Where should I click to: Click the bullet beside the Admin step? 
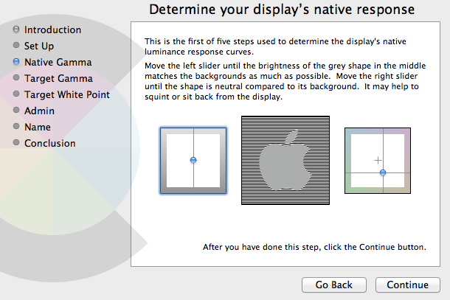[x=16, y=111]
